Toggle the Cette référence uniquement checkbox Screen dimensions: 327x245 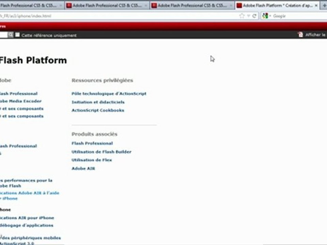point(17,35)
